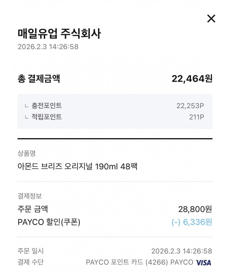The height and width of the screenshot is (272, 230).
Task: Click the timestamp below the merchant name
Action: pyautogui.click(x=48, y=47)
